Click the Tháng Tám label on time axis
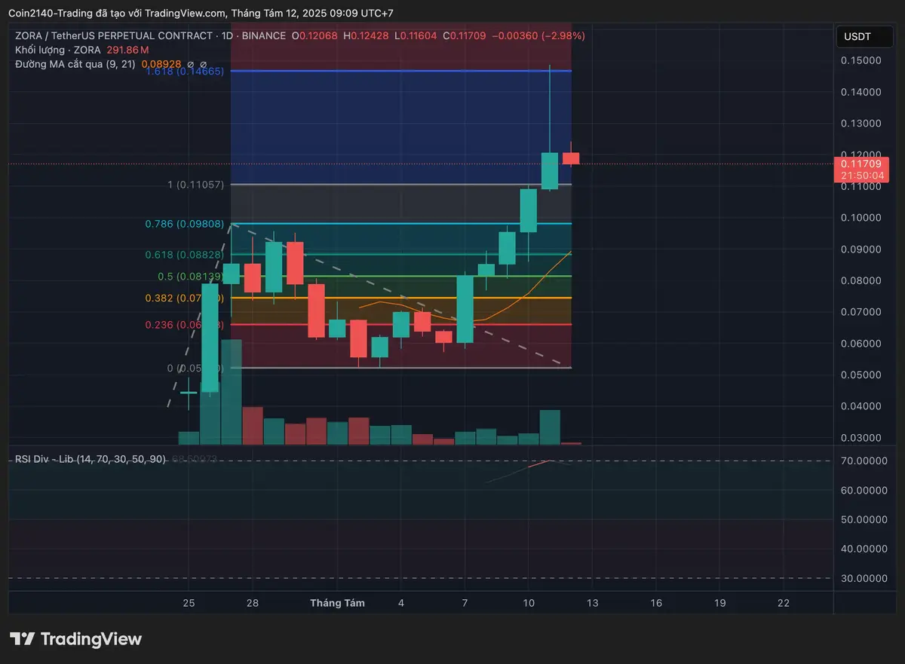Viewport: 905px width, 664px height. (x=337, y=603)
